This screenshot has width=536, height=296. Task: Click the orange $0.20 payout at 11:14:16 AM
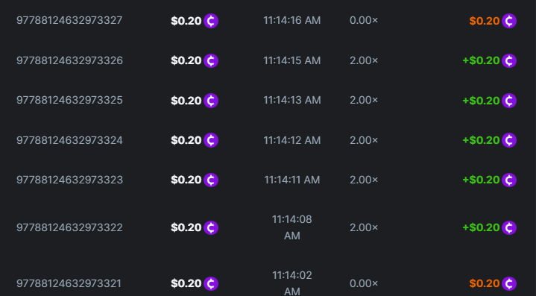485,21
